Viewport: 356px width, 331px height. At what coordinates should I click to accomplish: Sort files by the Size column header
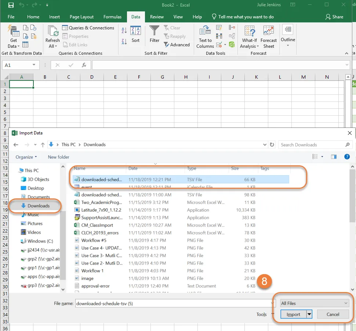tap(235, 169)
